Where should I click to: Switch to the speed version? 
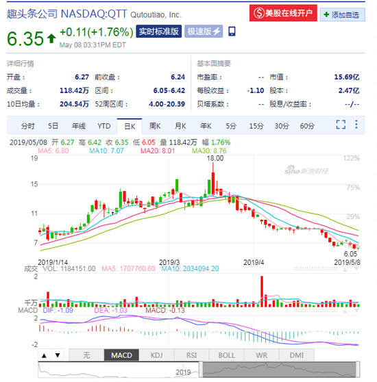pos(204,31)
